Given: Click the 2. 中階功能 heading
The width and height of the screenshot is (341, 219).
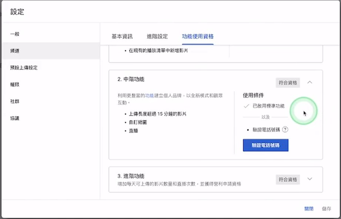Looking at the screenshot, I should [x=131, y=79].
